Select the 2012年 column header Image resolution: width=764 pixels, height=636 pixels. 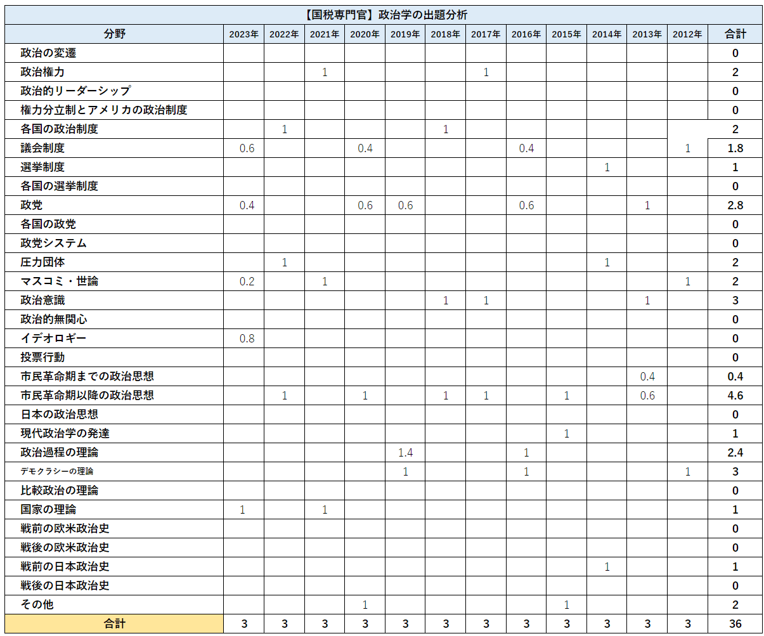click(x=687, y=34)
